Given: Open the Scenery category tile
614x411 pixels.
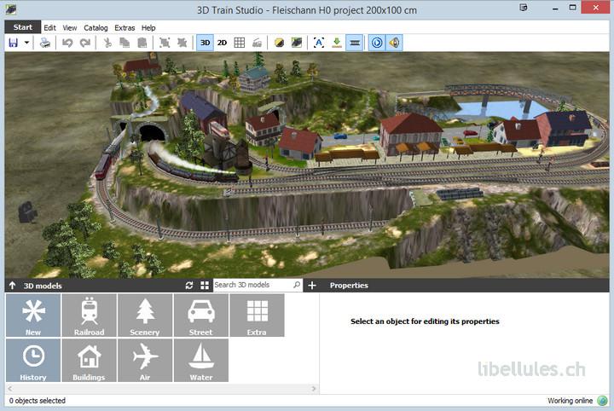Looking at the screenshot, I should click(x=145, y=315).
